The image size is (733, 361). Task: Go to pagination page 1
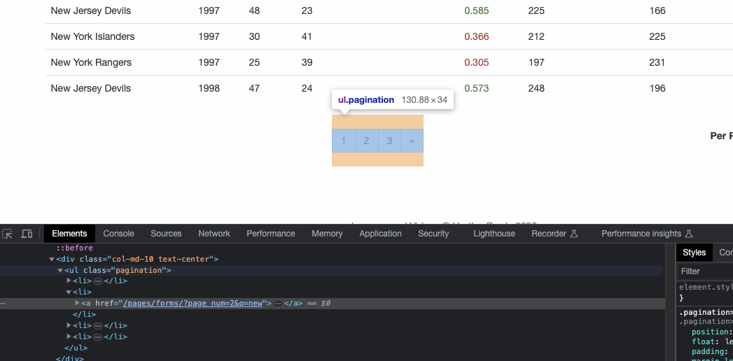pyautogui.click(x=344, y=141)
